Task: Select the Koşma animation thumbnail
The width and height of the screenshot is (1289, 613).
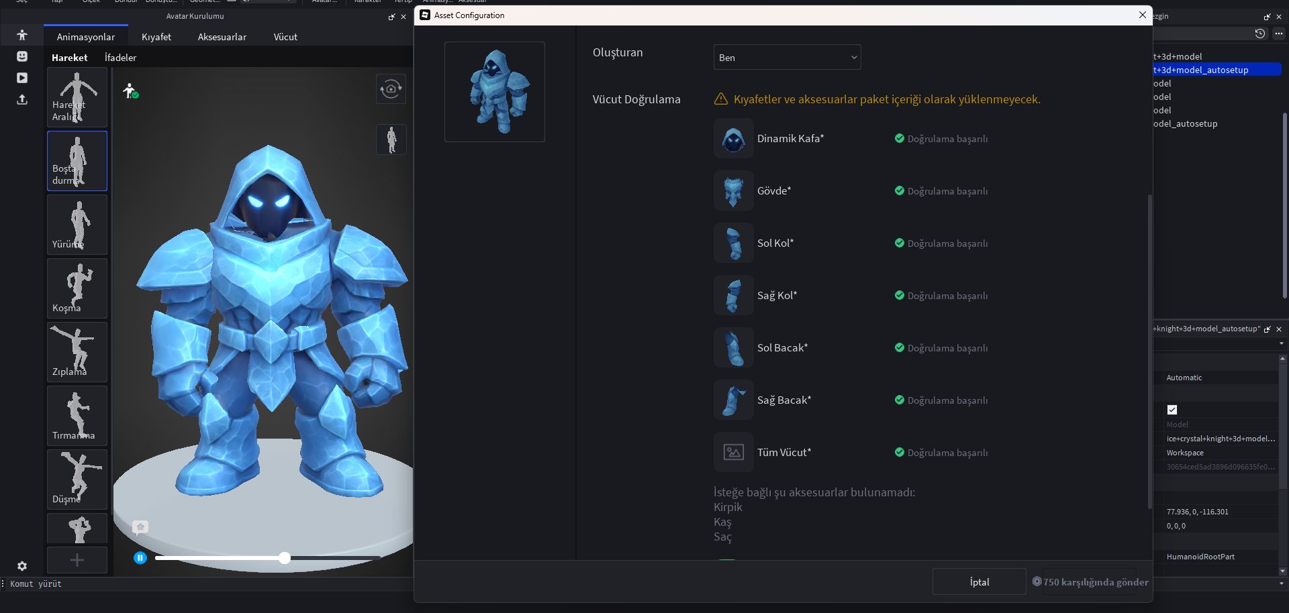Action: coord(77,288)
